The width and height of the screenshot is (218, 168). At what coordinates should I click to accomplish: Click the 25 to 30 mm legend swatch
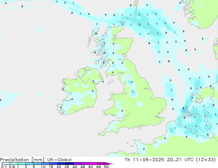(69, 164)
